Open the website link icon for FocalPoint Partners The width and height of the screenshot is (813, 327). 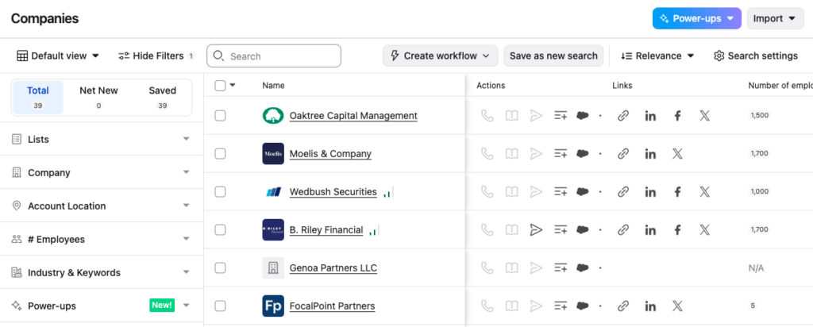(623, 306)
